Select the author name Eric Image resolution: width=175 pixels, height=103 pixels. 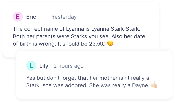pos(31,17)
